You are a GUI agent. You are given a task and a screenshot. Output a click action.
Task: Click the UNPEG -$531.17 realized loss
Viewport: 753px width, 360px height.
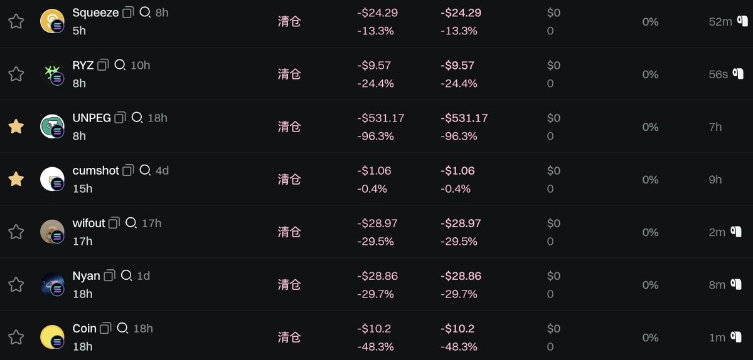(381, 118)
